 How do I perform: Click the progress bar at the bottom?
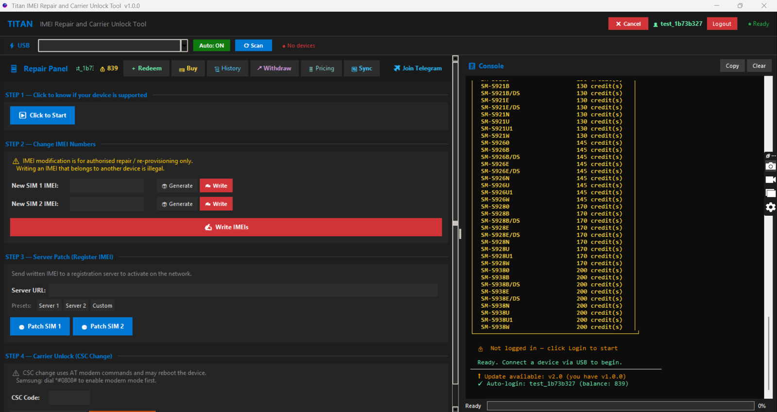pyautogui.click(x=620, y=406)
